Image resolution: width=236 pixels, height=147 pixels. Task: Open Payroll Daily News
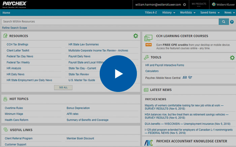coord(80,56)
